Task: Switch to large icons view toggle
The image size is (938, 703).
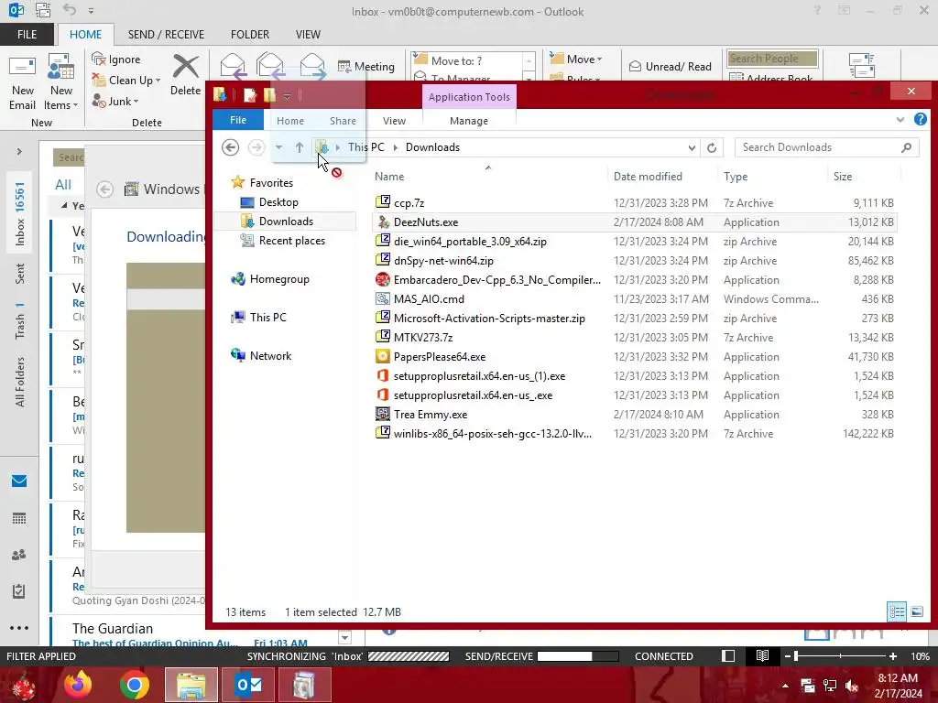Action: point(916,611)
